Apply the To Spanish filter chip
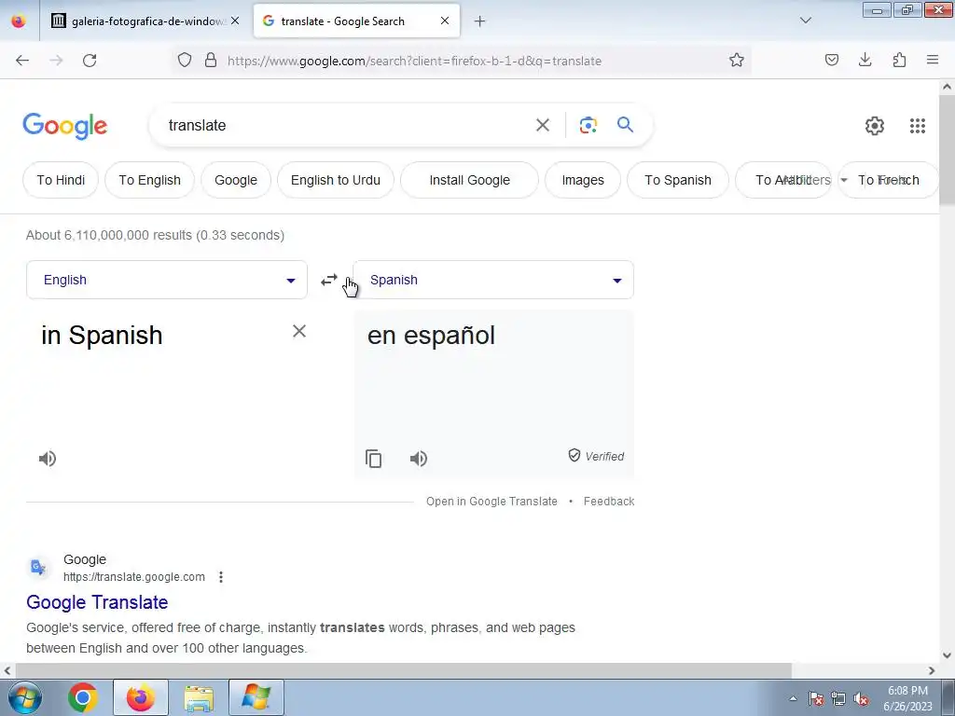 (x=678, y=180)
